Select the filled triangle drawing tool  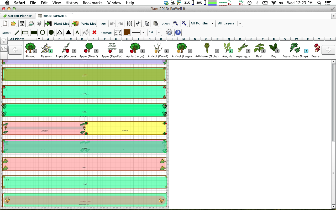tap(69, 33)
